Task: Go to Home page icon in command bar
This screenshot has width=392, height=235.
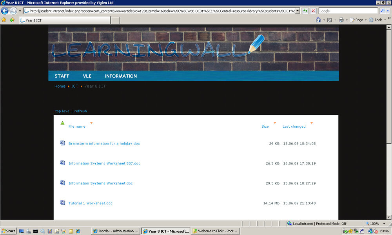Action: coord(318,20)
